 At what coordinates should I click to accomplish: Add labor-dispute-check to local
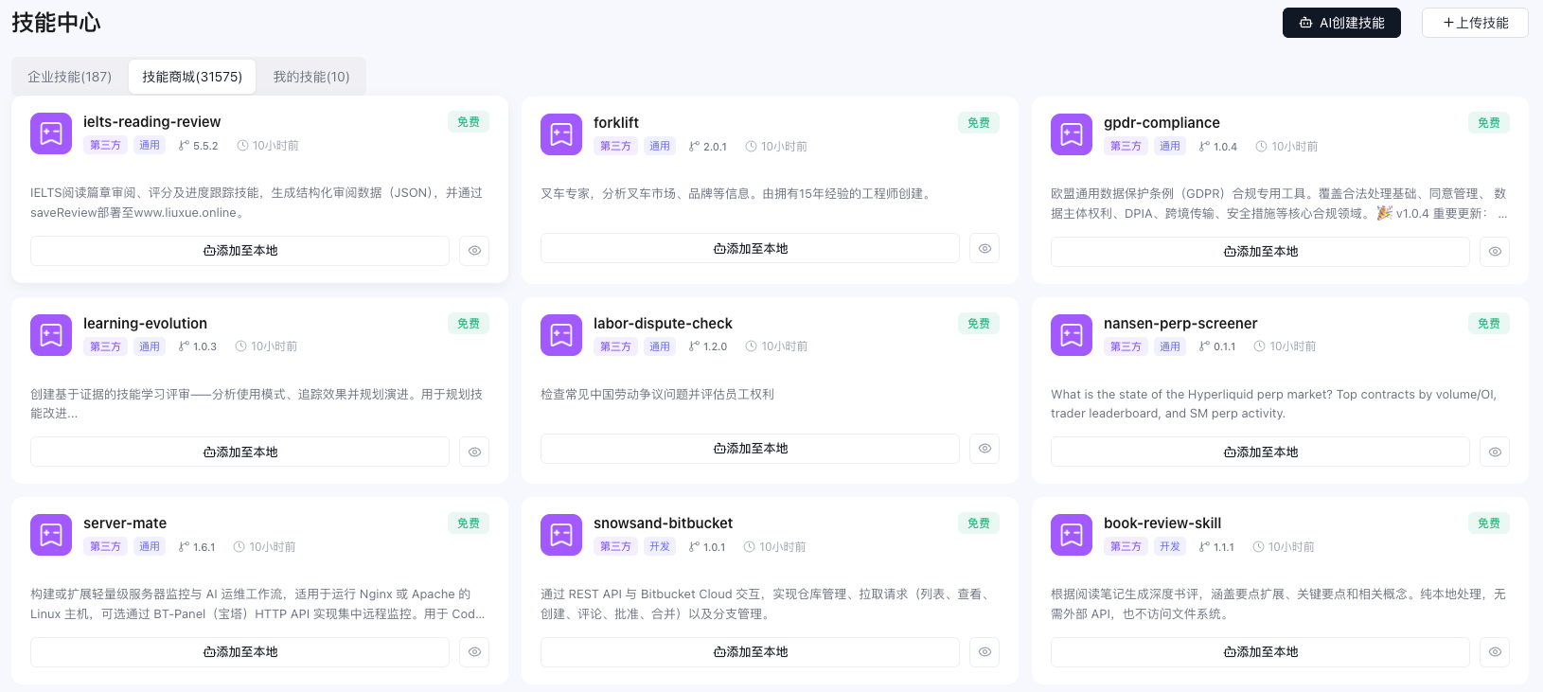coord(750,449)
